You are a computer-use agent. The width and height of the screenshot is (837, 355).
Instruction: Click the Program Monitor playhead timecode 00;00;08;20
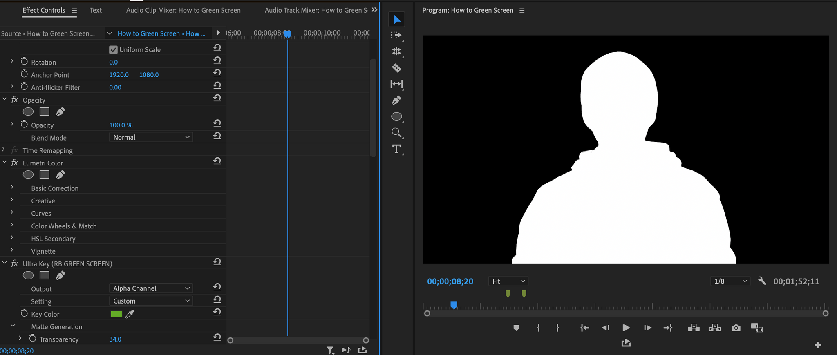450,281
